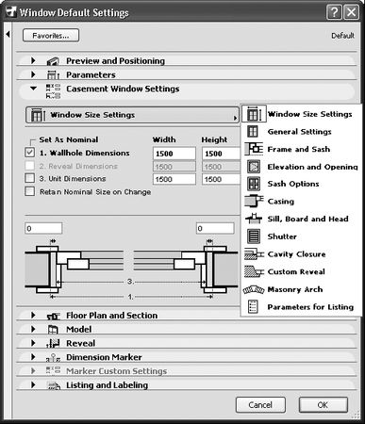Click the Floor Plan and Section icon
365x424 pixels.
coord(53,316)
